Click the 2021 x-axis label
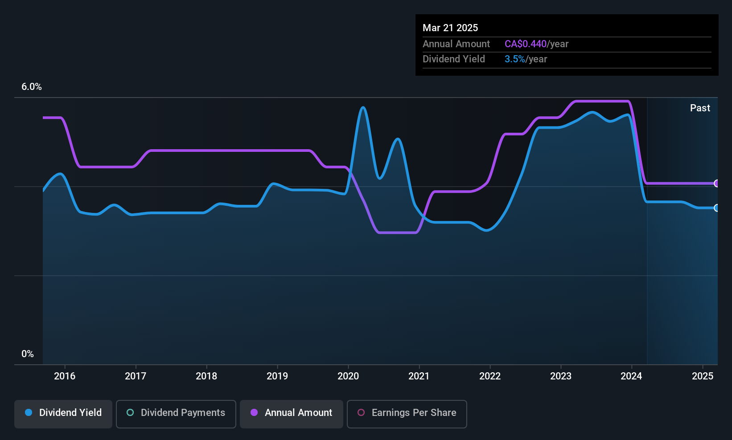The image size is (732, 440). 419,376
